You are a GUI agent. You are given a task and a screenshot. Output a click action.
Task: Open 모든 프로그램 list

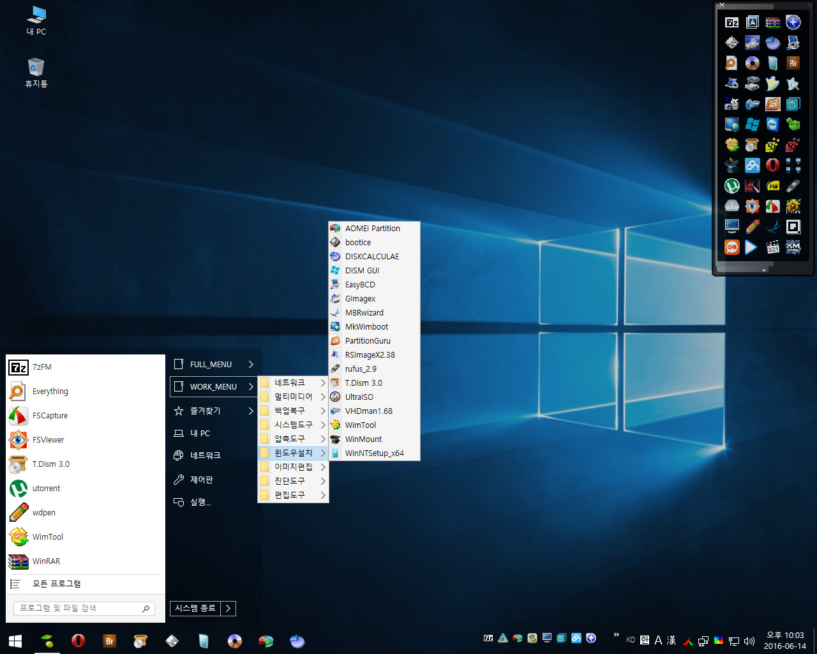pos(84,584)
